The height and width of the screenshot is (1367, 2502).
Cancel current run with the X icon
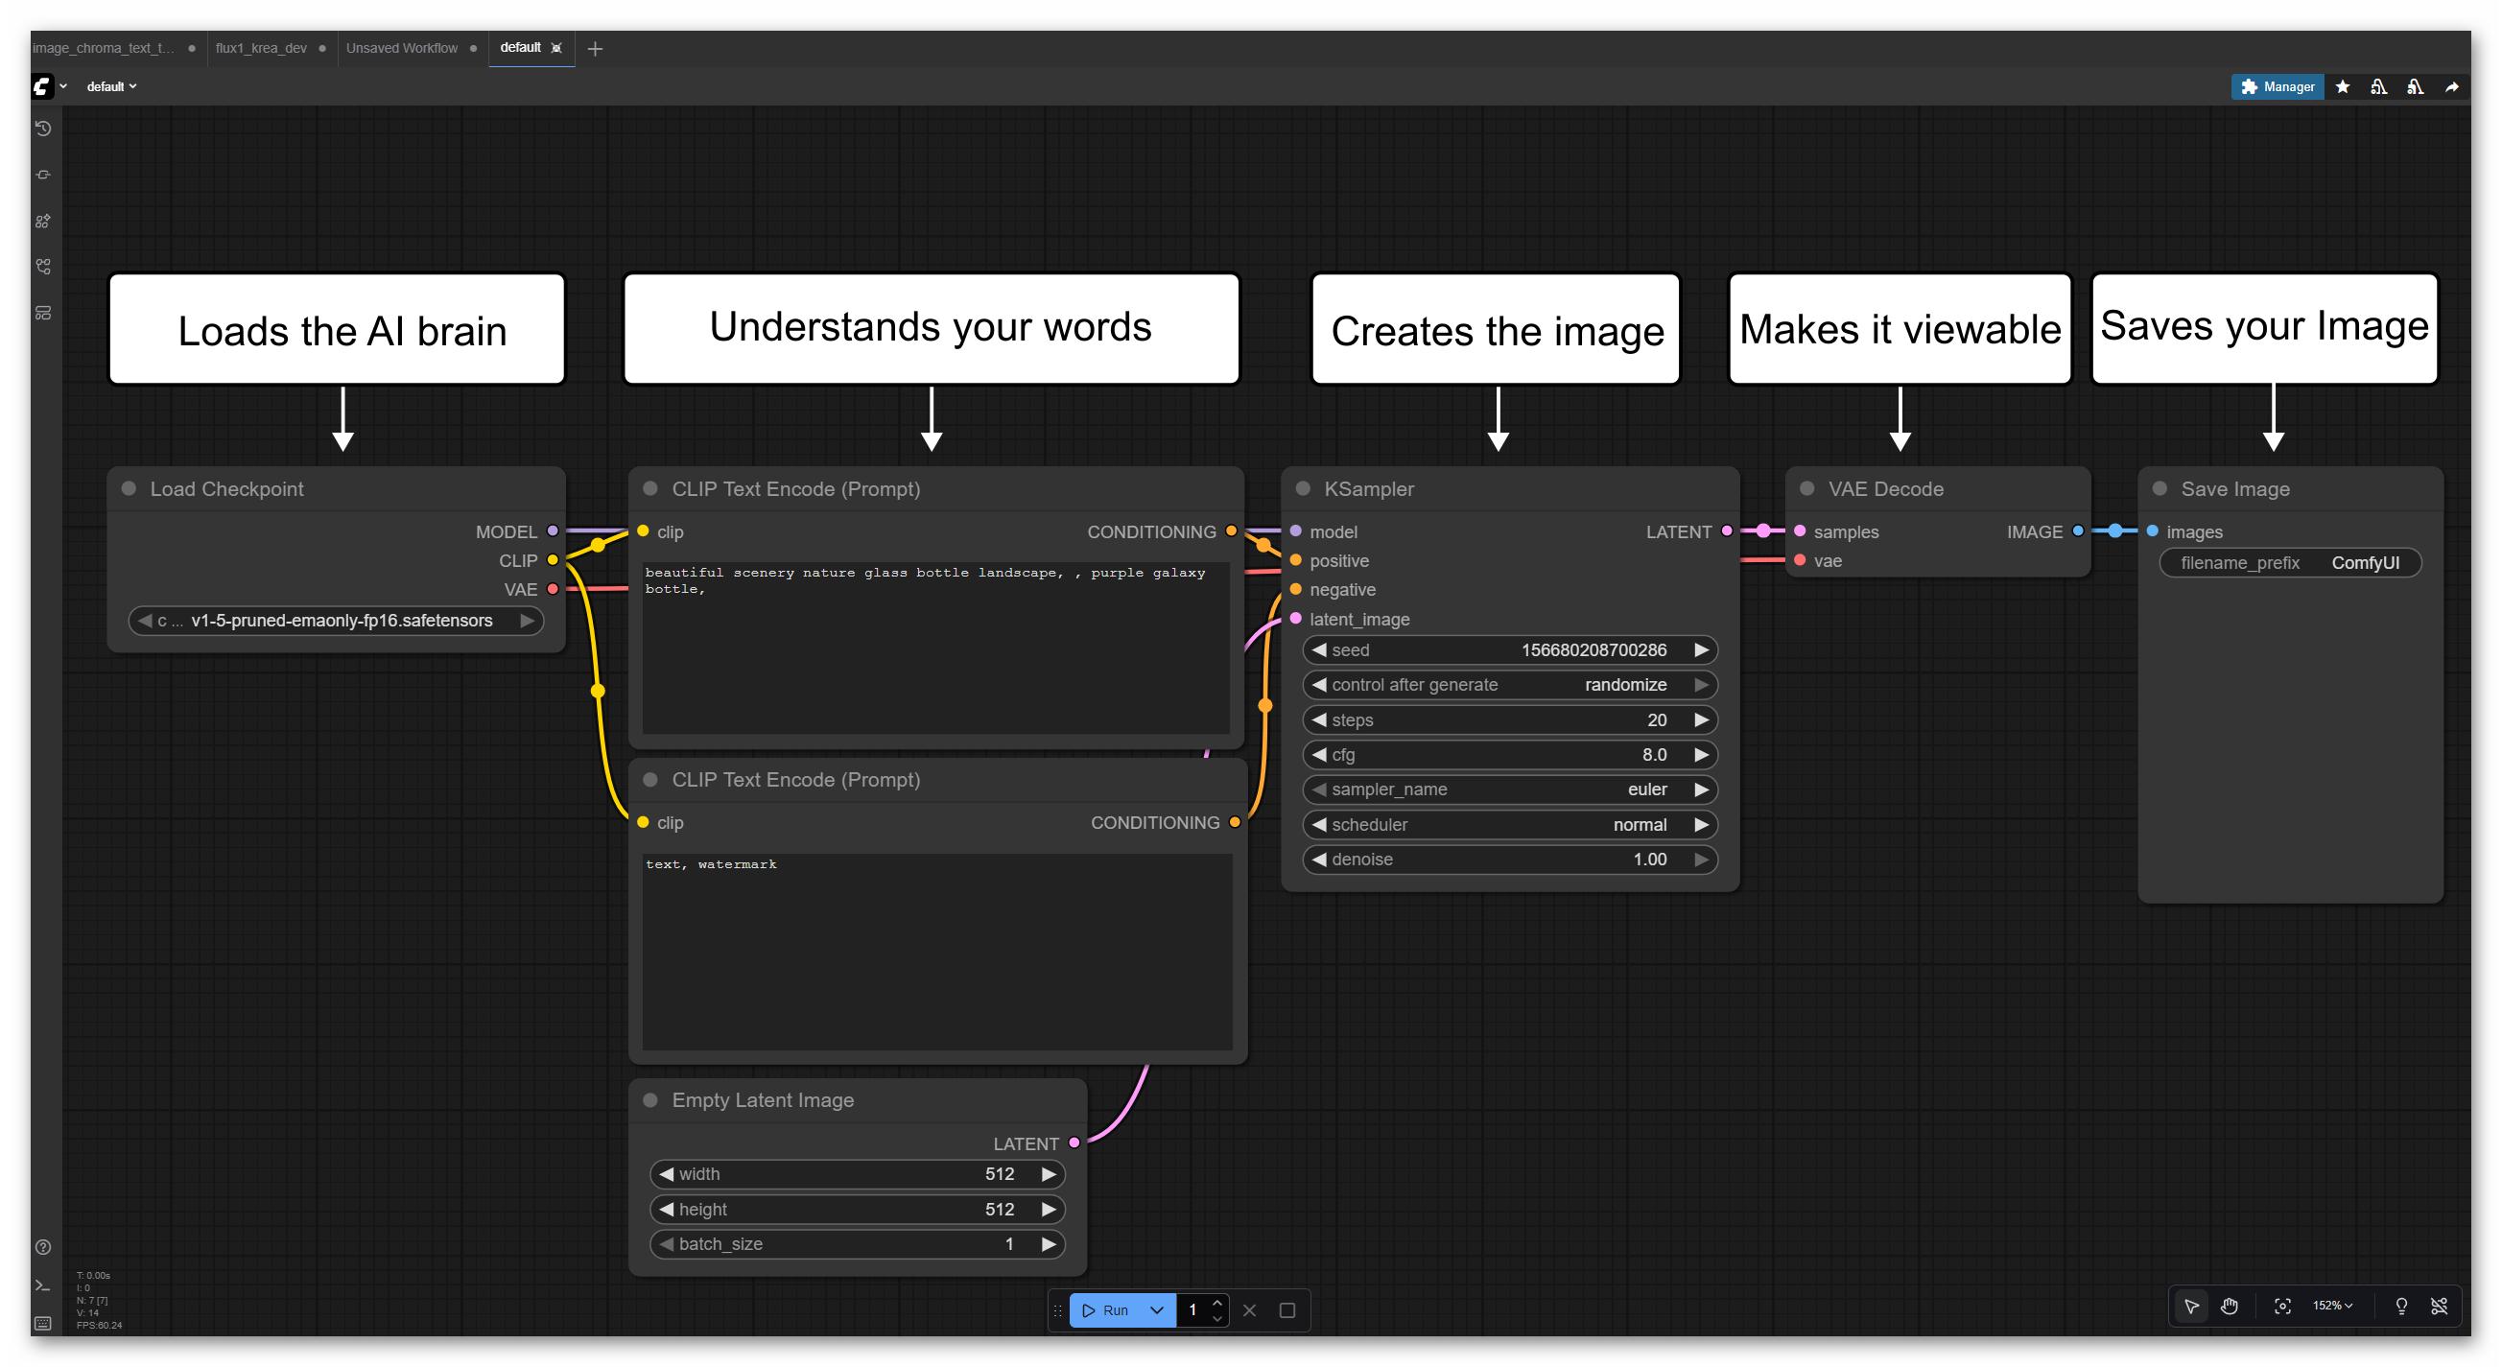pos(1250,1309)
